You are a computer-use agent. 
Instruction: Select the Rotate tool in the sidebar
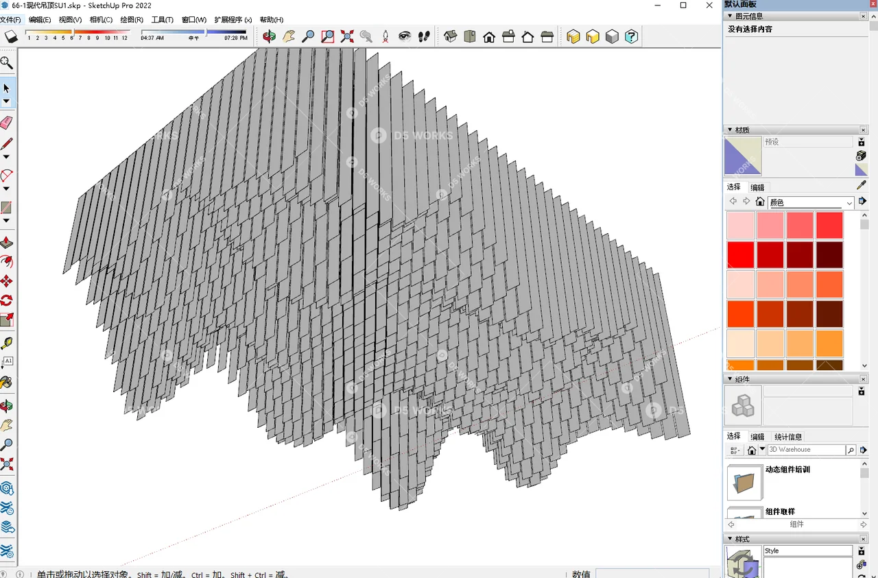pos(7,300)
